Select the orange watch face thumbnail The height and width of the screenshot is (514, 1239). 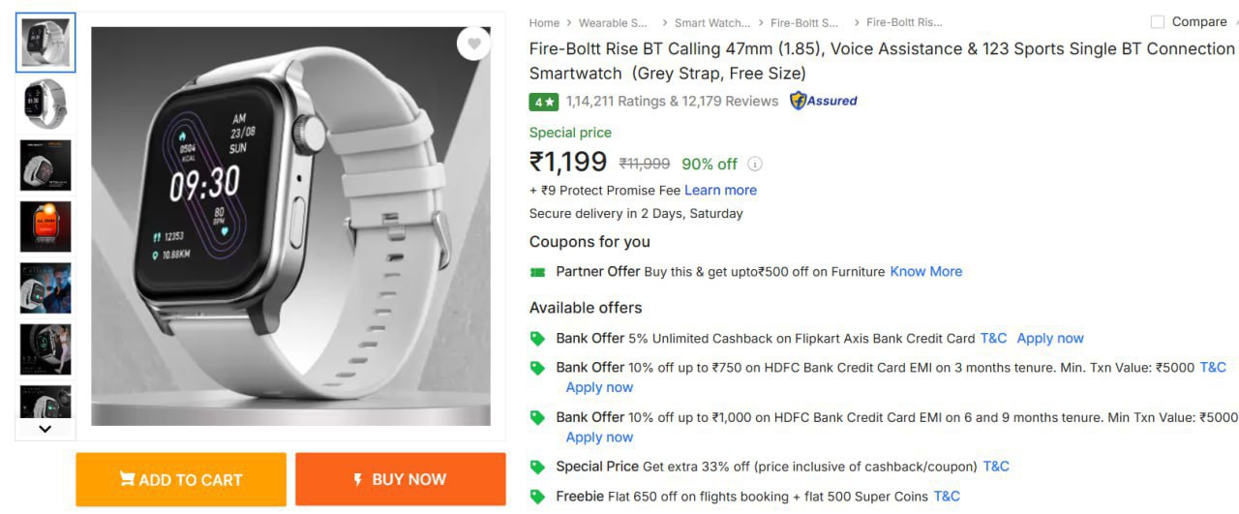(x=45, y=227)
